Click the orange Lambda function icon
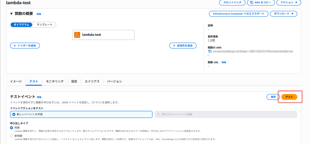The height and width of the screenshot is (144, 311). [77, 35]
